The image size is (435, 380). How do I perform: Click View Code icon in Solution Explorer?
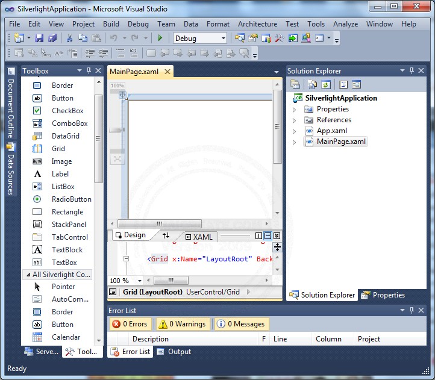point(343,84)
